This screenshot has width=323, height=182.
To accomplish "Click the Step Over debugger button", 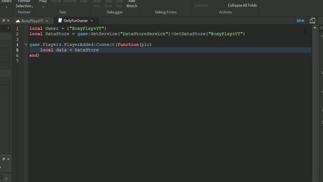I will point(108,4).
